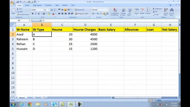
Task: Decrease indent in Alignment group
Action: 69,14
